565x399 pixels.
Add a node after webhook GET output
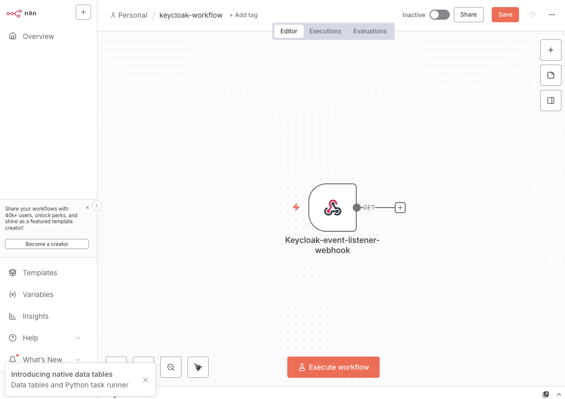pyautogui.click(x=400, y=208)
